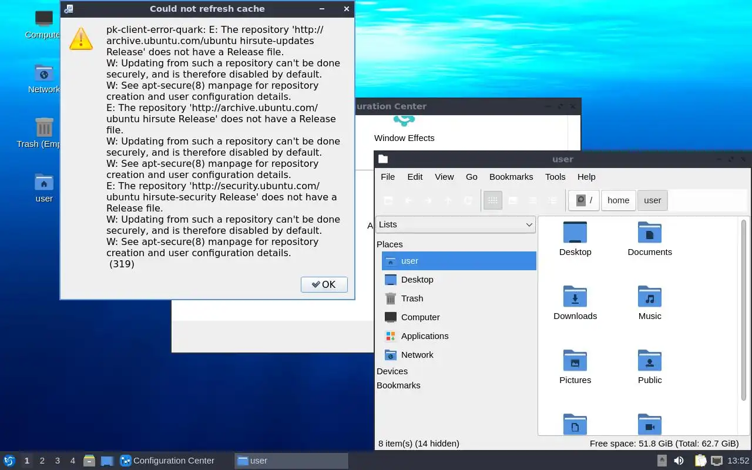Select Trash in Places sidebar
This screenshot has width=752, height=470.
[x=459, y=298]
